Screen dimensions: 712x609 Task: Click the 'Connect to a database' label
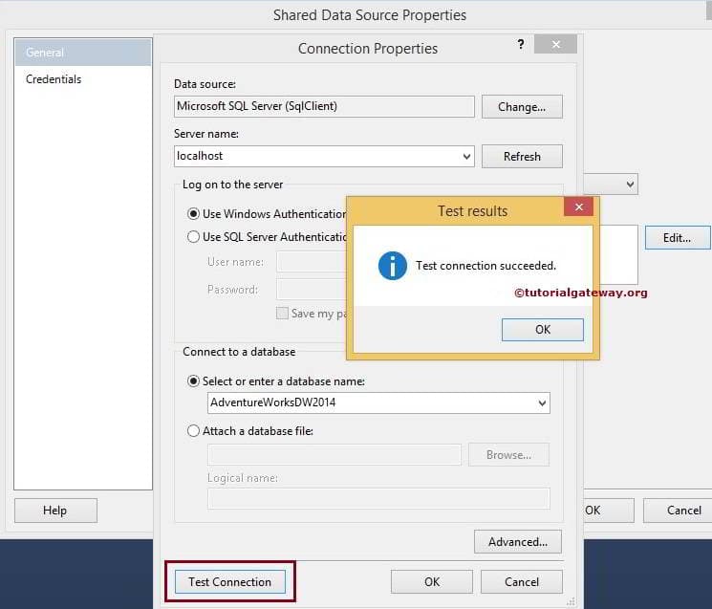239,352
